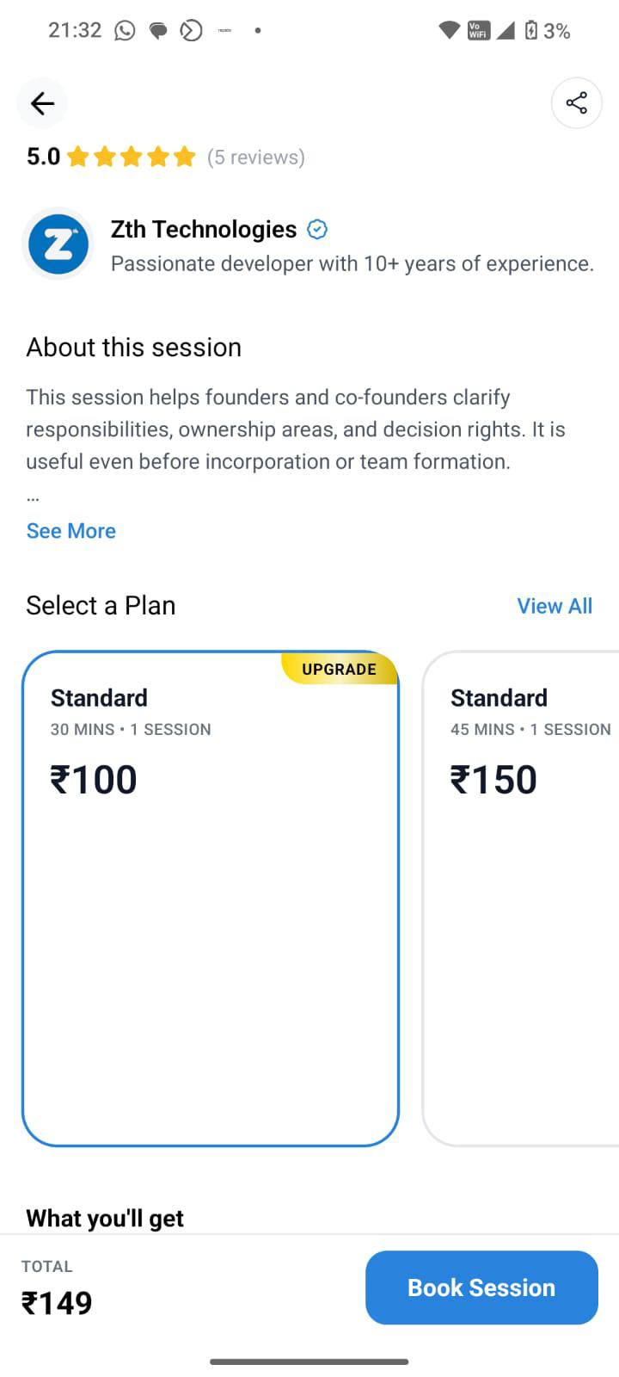This screenshot has width=619, height=1377.
Task: Tap the back arrow icon
Action: pos(42,104)
